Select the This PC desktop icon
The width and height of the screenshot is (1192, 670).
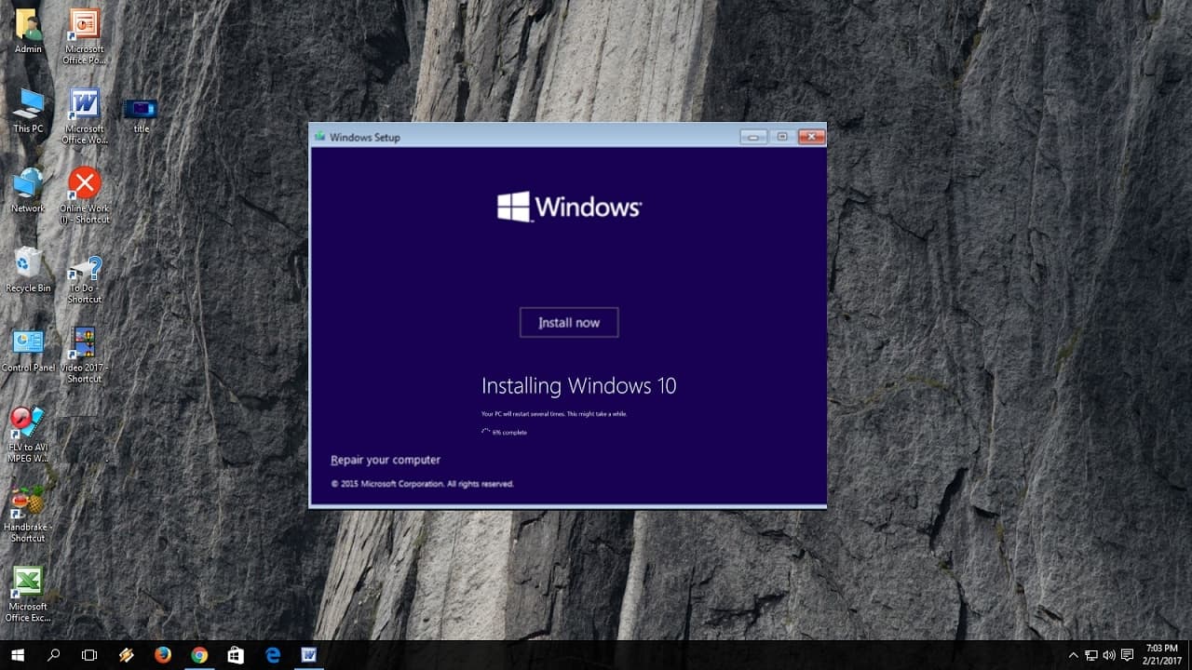pyautogui.click(x=28, y=111)
